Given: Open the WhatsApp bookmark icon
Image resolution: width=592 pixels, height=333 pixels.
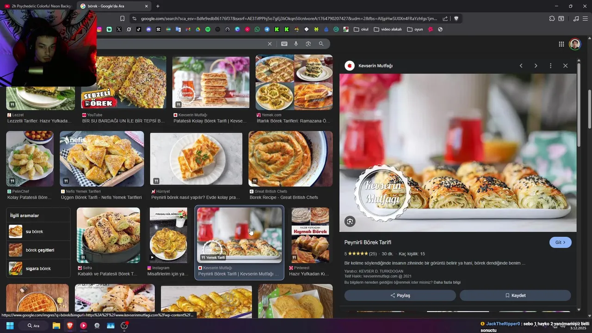Looking at the screenshot, I should coord(257,29).
